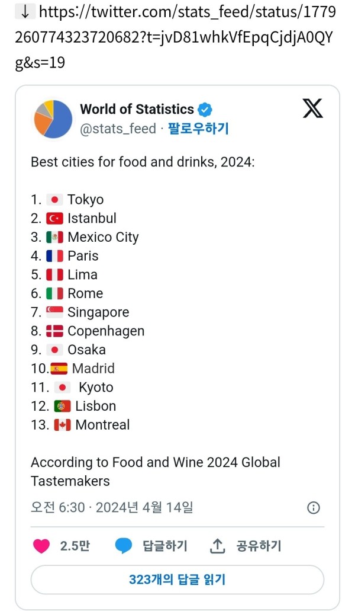Image resolution: width=355 pixels, height=611 pixels.
Task: Open the @stats_feed handle
Action: pyautogui.click(x=118, y=129)
